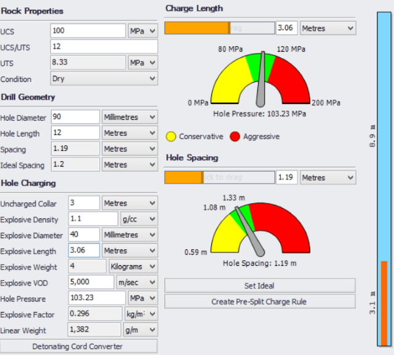Click Create Pre-Split Charge Rule button
The image size is (394, 355).
point(260,301)
